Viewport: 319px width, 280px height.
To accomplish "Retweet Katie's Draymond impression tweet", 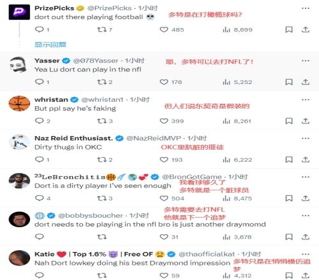I will (x=101, y=276).
